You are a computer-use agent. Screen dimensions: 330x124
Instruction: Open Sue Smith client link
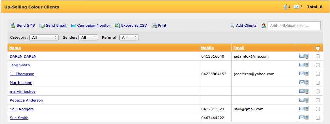19,118
